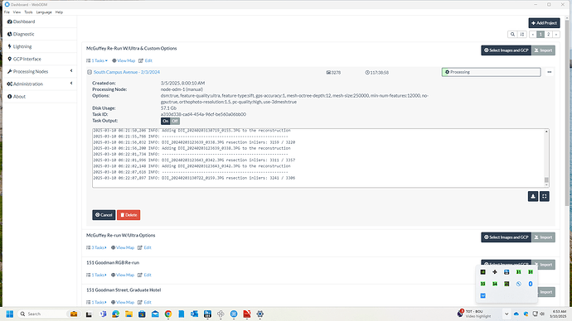
Task: Click the taskbar Search box
Action: tap(50, 314)
